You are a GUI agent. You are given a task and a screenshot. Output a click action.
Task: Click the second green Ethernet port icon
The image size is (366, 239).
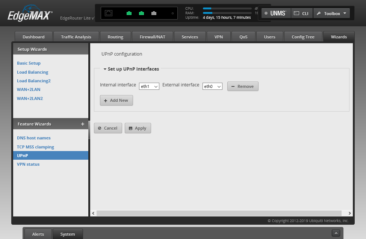pyautogui.click(x=141, y=13)
